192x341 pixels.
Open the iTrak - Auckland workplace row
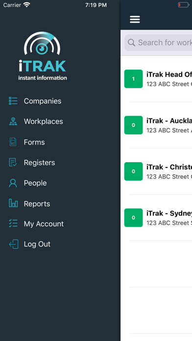[156, 125]
